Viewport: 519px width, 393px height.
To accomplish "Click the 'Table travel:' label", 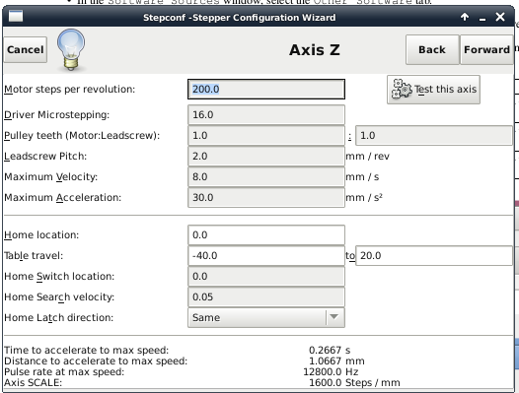I will (34, 255).
